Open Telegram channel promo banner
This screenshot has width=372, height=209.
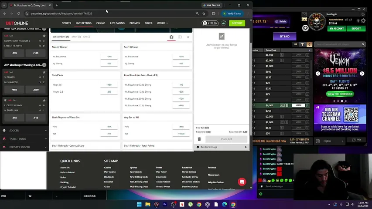pos(340,118)
